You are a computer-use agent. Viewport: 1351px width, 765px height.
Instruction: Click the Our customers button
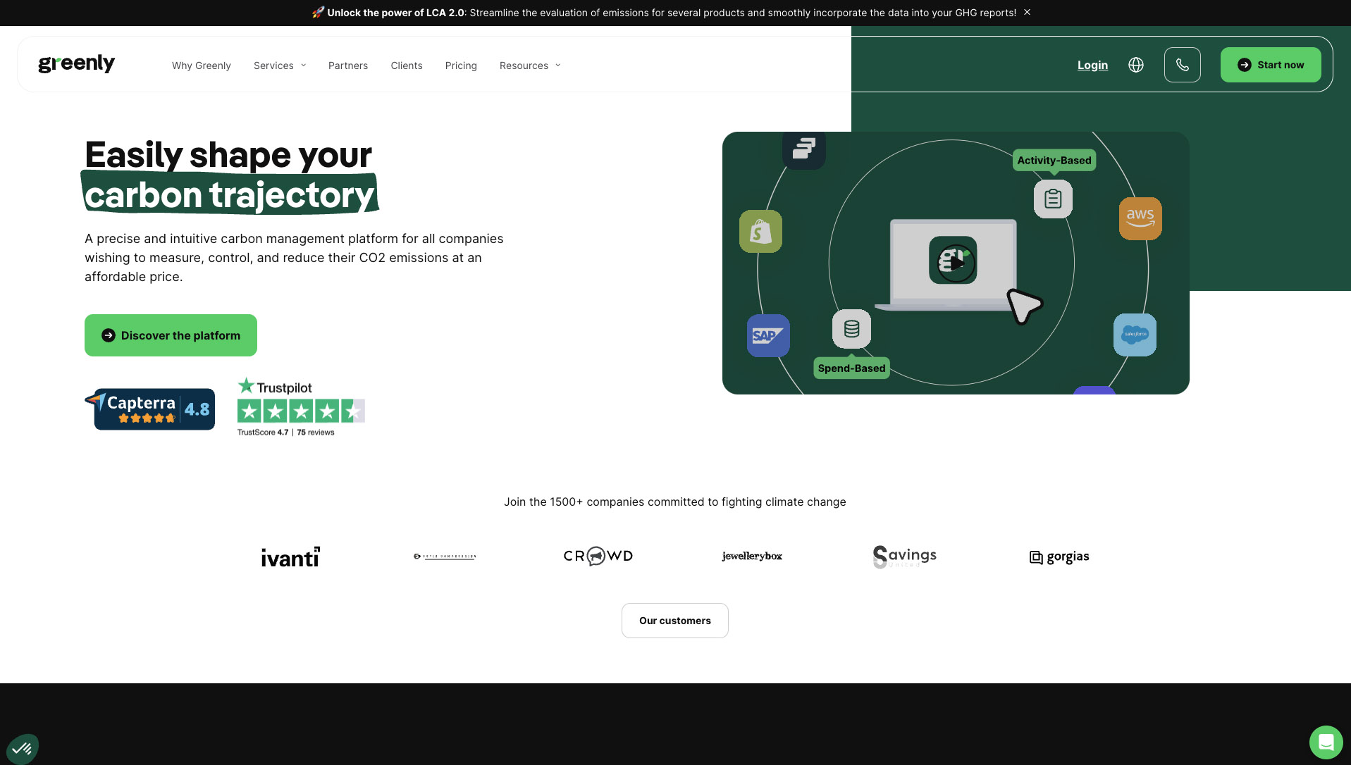675,621
